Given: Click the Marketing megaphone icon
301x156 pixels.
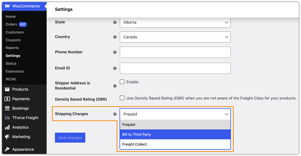Looking at the screenshot, I should pyautogui.click(x=7, y=137).
